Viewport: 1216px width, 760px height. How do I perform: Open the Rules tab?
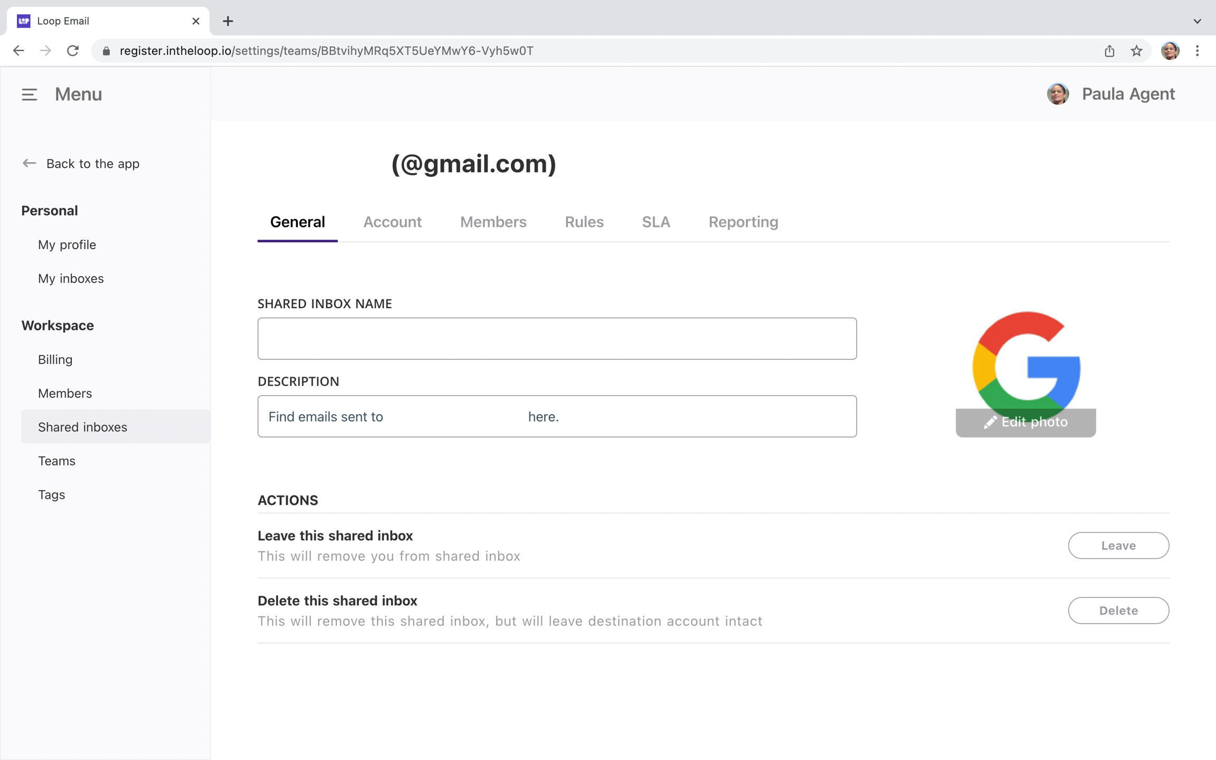pyautogui.click(x=584, y=222)
